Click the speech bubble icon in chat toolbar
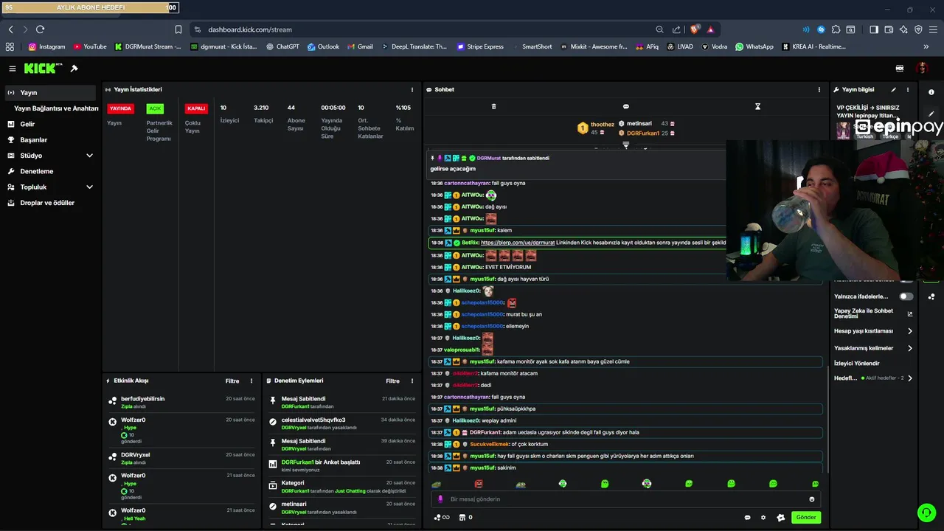Image resolution: width=944 pixels, height=531 pixels. pyautogui.click(x=625, y=107)
